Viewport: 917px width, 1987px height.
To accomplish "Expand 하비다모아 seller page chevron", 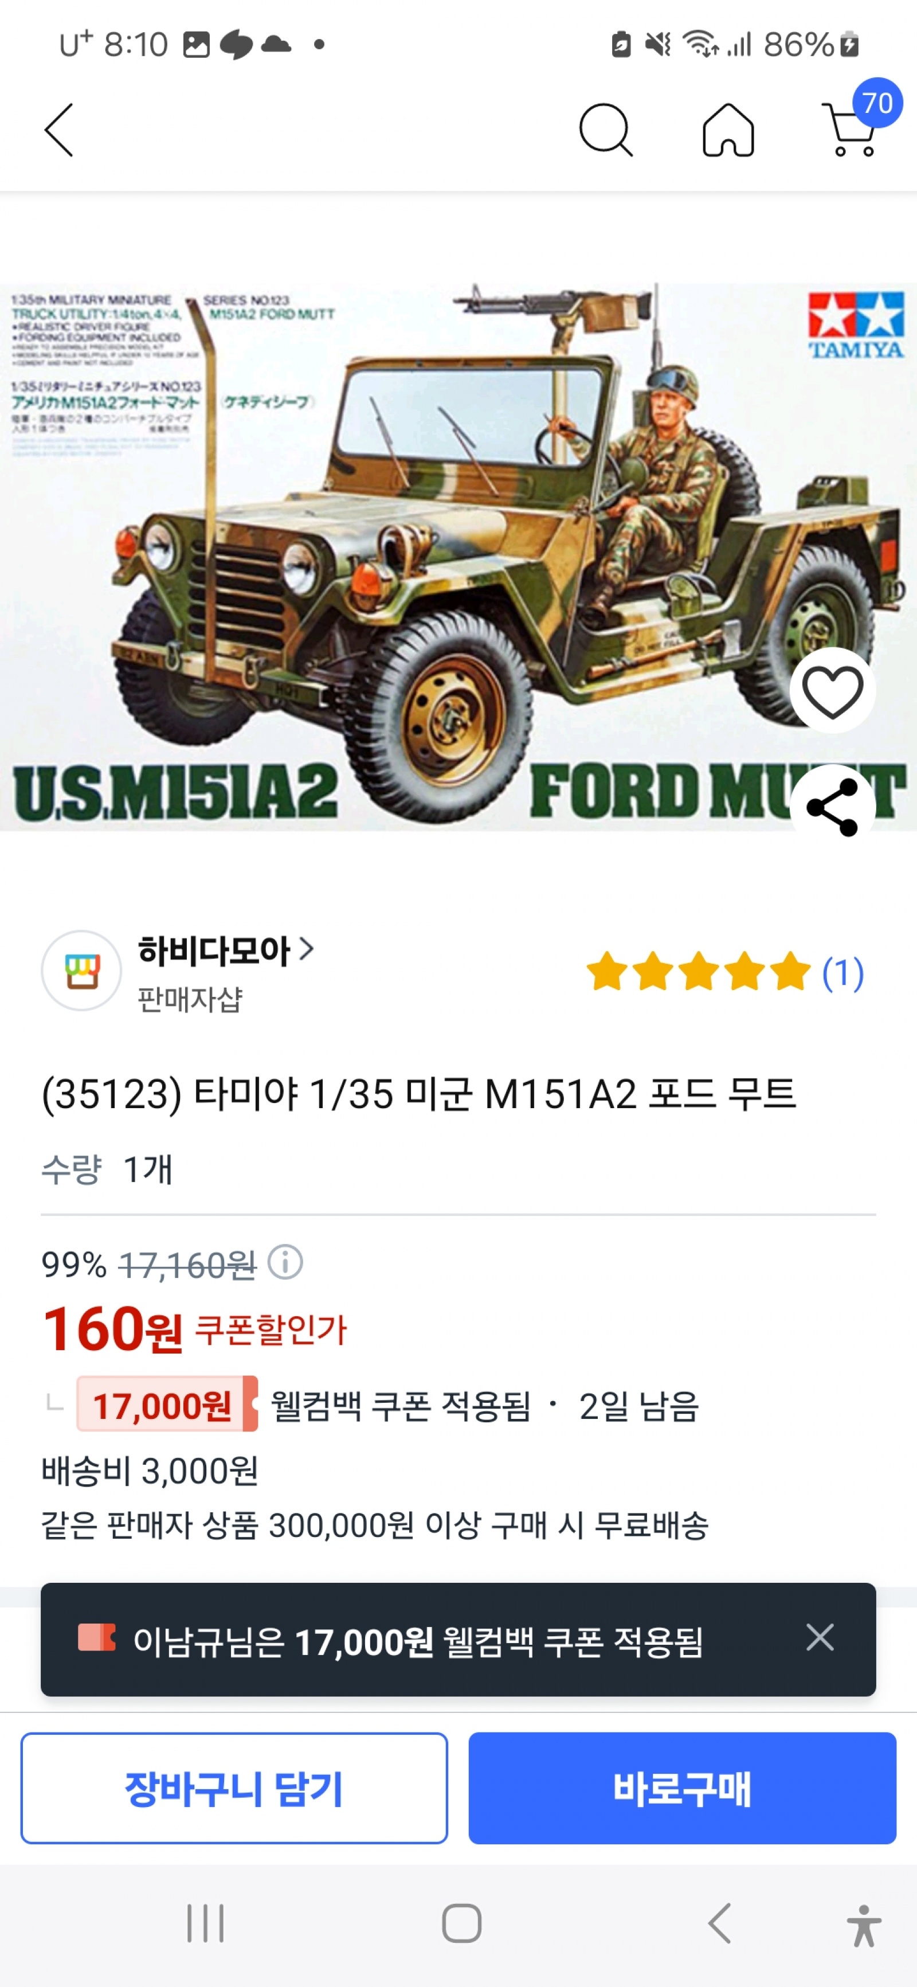I will 307,949.
